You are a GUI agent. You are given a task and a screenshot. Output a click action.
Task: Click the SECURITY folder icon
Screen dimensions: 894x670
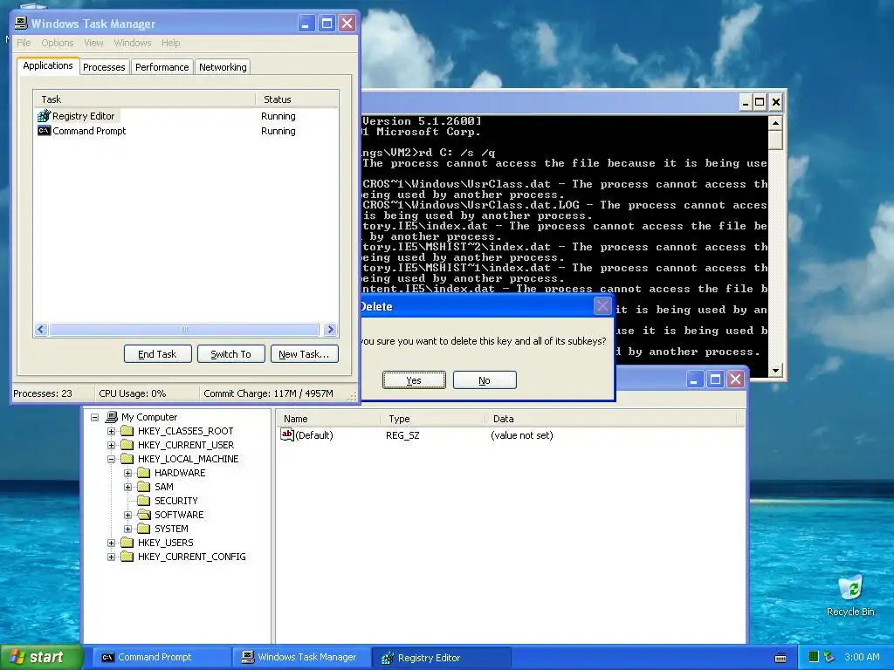(144, 501)
